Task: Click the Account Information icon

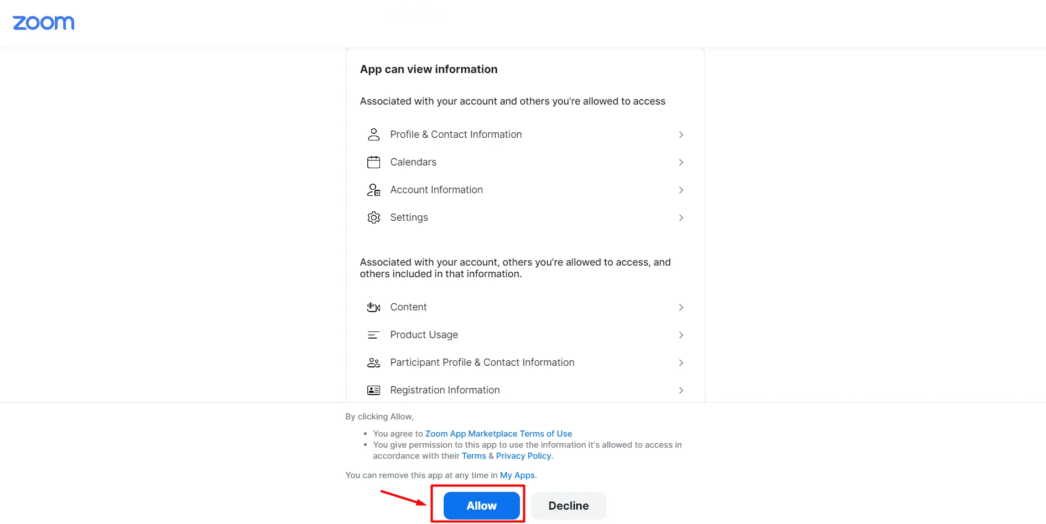Action: click(373, 190)
